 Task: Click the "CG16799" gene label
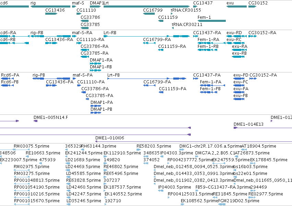tap(153, 10)
